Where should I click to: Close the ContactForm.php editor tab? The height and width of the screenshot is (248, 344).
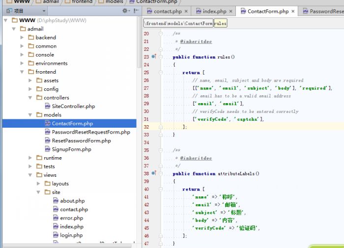(293, 11)
